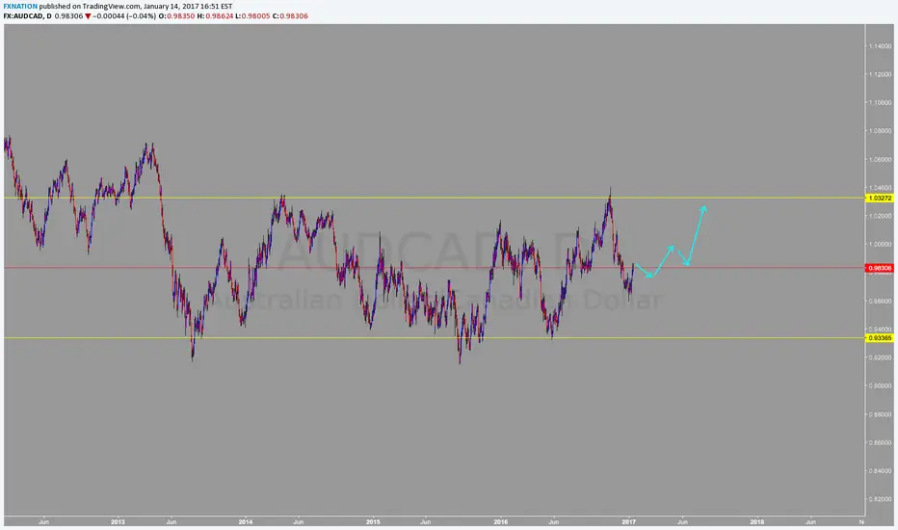
Task: Click the high value H:0.98624
Action: (215, 16)
